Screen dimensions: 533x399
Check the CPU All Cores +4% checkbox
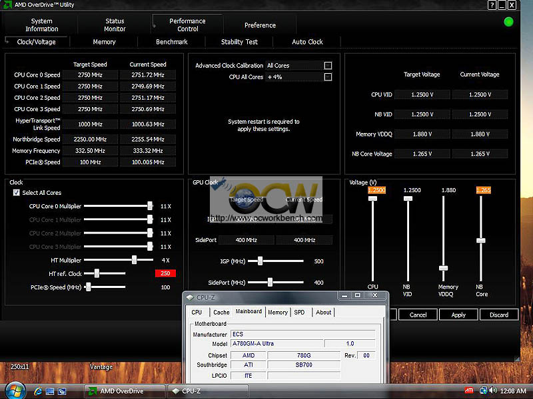[328, 77]
